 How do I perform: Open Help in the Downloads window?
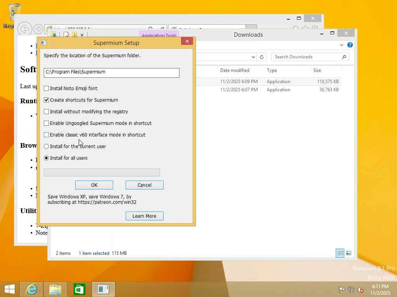[x=350, y=45]
